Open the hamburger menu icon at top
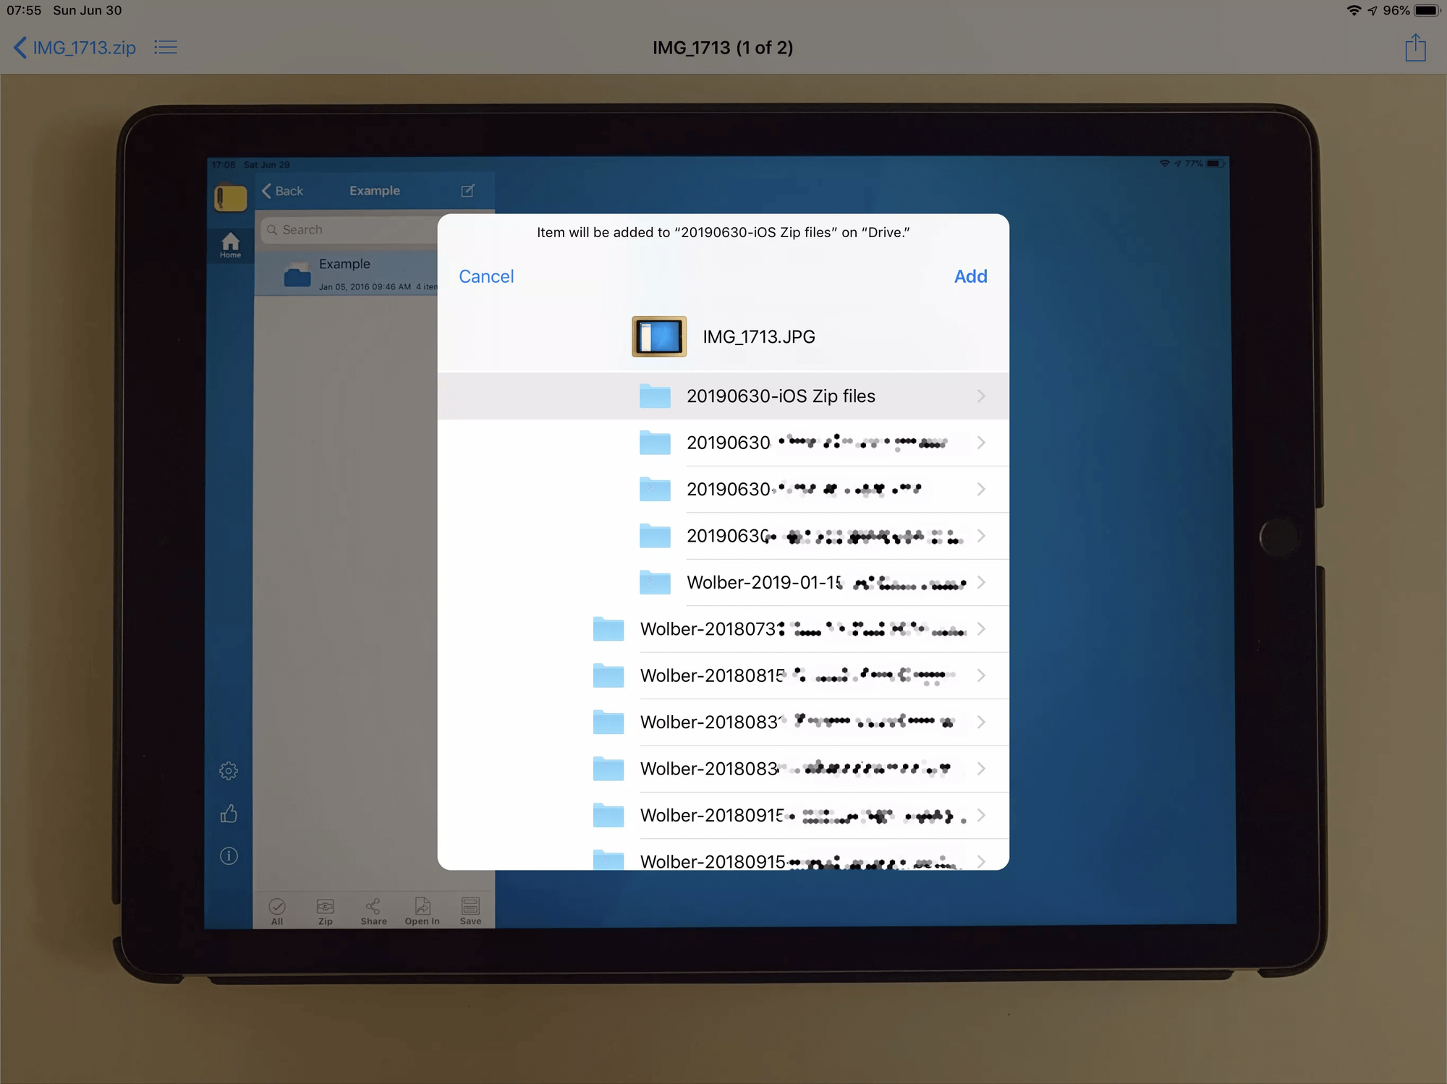The width and height of the screenshot is (1447, 1084). (x=166, y=48)
